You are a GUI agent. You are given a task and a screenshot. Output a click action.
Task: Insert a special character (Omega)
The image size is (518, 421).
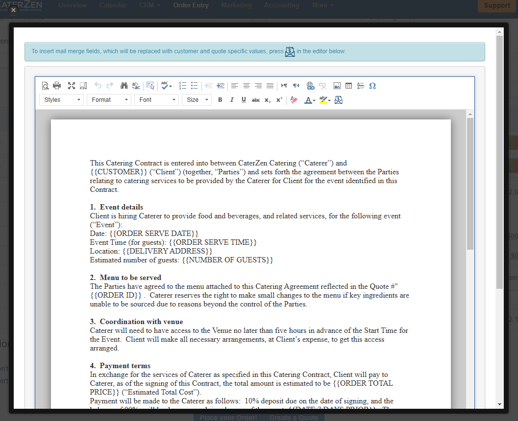(x=372, y=86)
